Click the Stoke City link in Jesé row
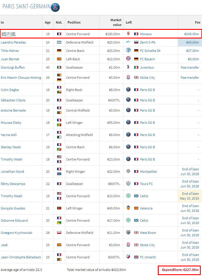Image resolution: width=202 pixels, height=276 pixels. (x=147, y=245)
